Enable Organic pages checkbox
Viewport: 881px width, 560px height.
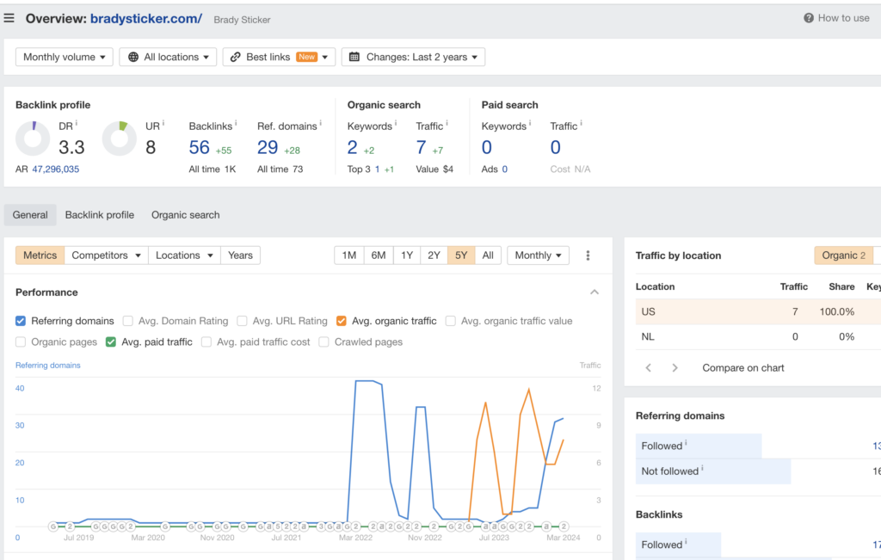pos(21,342)
